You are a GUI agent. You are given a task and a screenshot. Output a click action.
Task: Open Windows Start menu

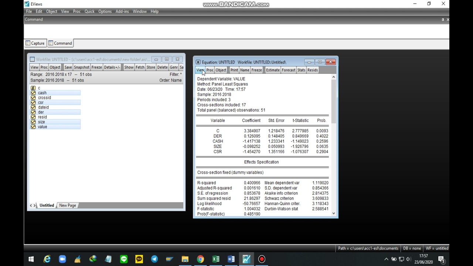pyautogui.click(x=31, y=259)
